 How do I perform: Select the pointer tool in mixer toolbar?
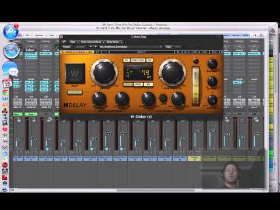click(256, 35)
